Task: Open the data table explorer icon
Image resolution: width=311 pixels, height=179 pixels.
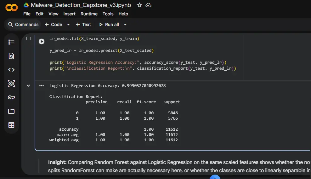Action: 11,125
